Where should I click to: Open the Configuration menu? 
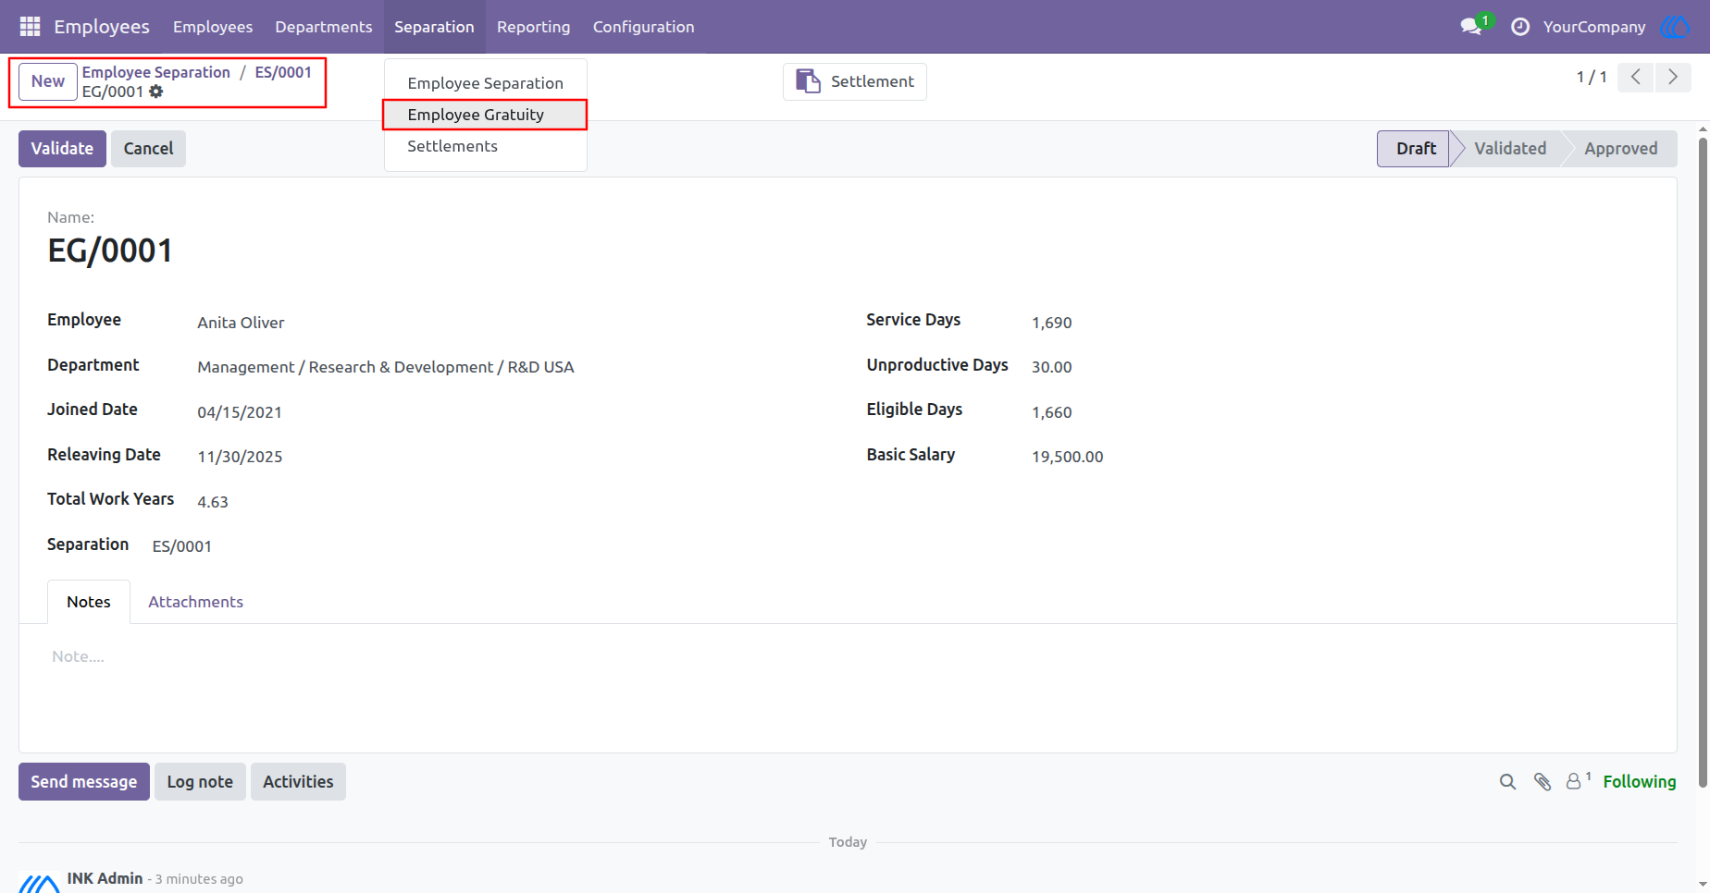pyautogui.click(x=644, y=27)
